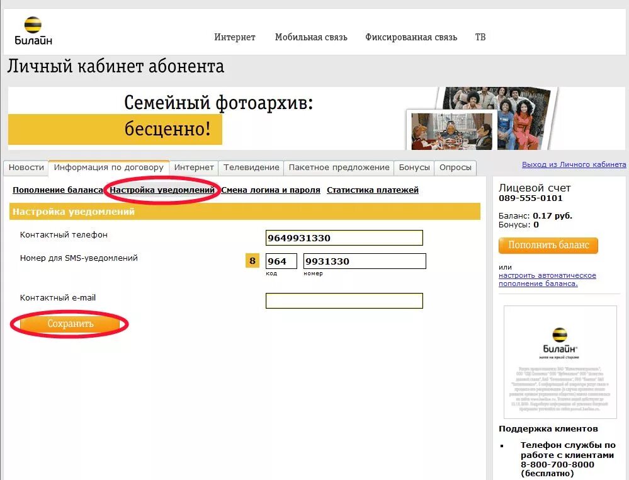The width and height of the screenshot is (629, 480).
Task: Select the account number 089-555-0101
Action: tap(530, 198)
